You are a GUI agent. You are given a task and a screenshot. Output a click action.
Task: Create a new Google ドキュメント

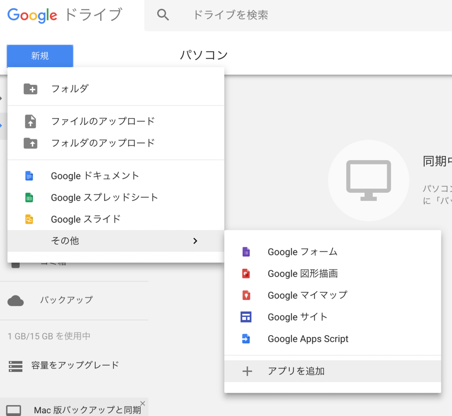(116, 176)
